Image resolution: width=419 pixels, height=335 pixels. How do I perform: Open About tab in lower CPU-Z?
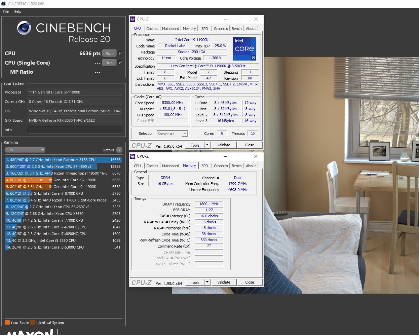click(251, 166)
